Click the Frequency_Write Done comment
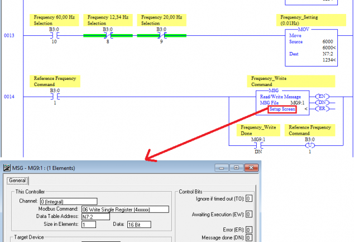 (x=259, y=130)
